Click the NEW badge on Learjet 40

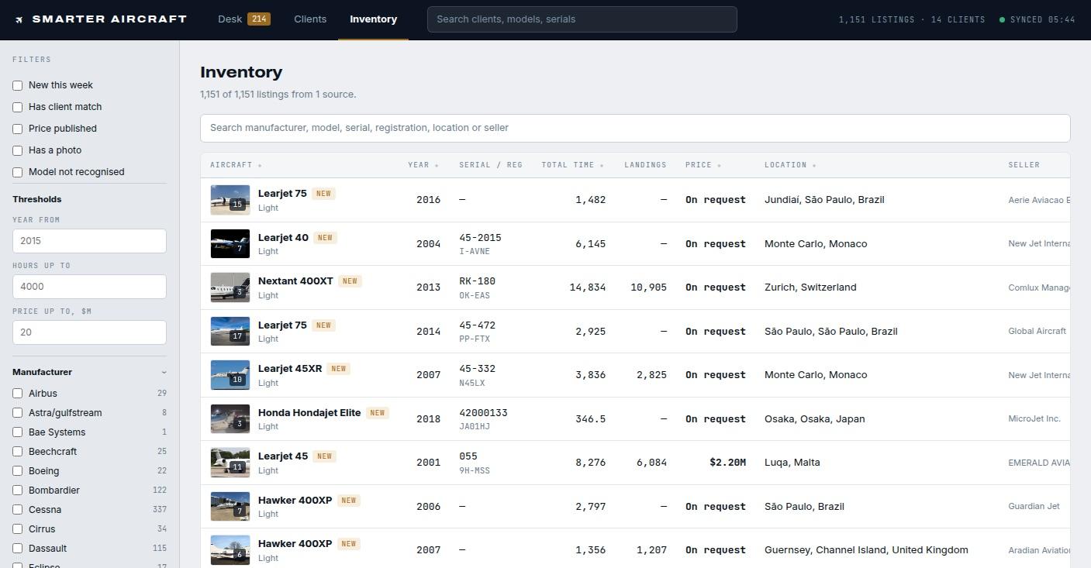[x=325, y=238]
